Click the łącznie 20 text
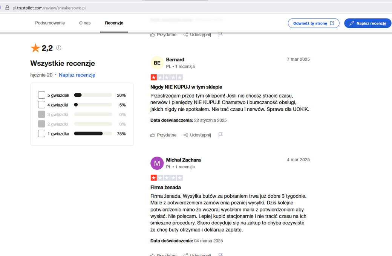 click(41, 75)
